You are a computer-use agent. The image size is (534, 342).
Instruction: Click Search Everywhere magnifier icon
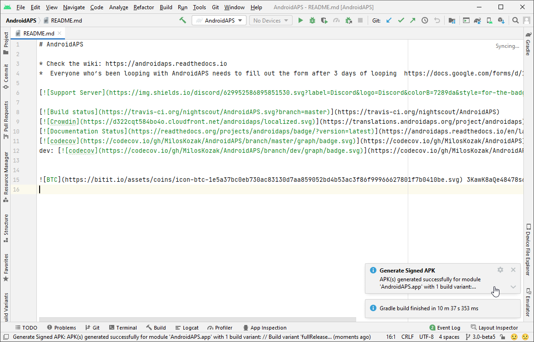[x=516, y=20]
